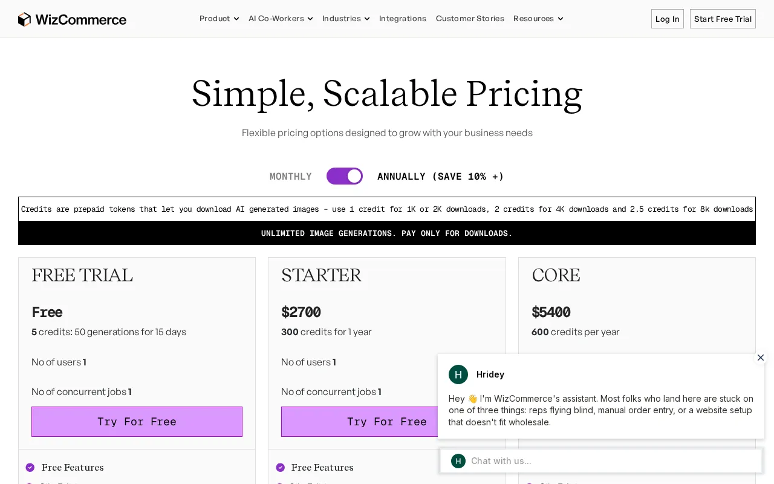Toggle the monthly/annually billing switch

[x=345, y=176]
